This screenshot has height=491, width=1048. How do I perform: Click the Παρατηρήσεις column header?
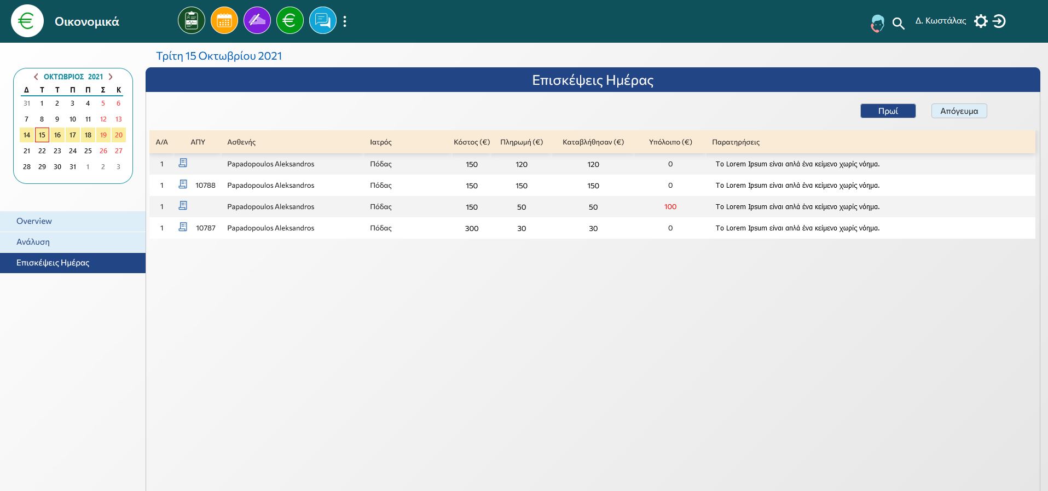(x=736, y=142)
